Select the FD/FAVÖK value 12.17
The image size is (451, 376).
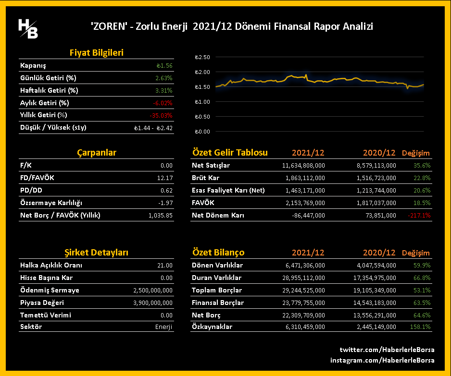(x=165, y=178)
